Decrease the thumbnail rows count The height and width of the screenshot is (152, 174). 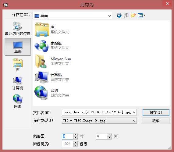(76, 138)
